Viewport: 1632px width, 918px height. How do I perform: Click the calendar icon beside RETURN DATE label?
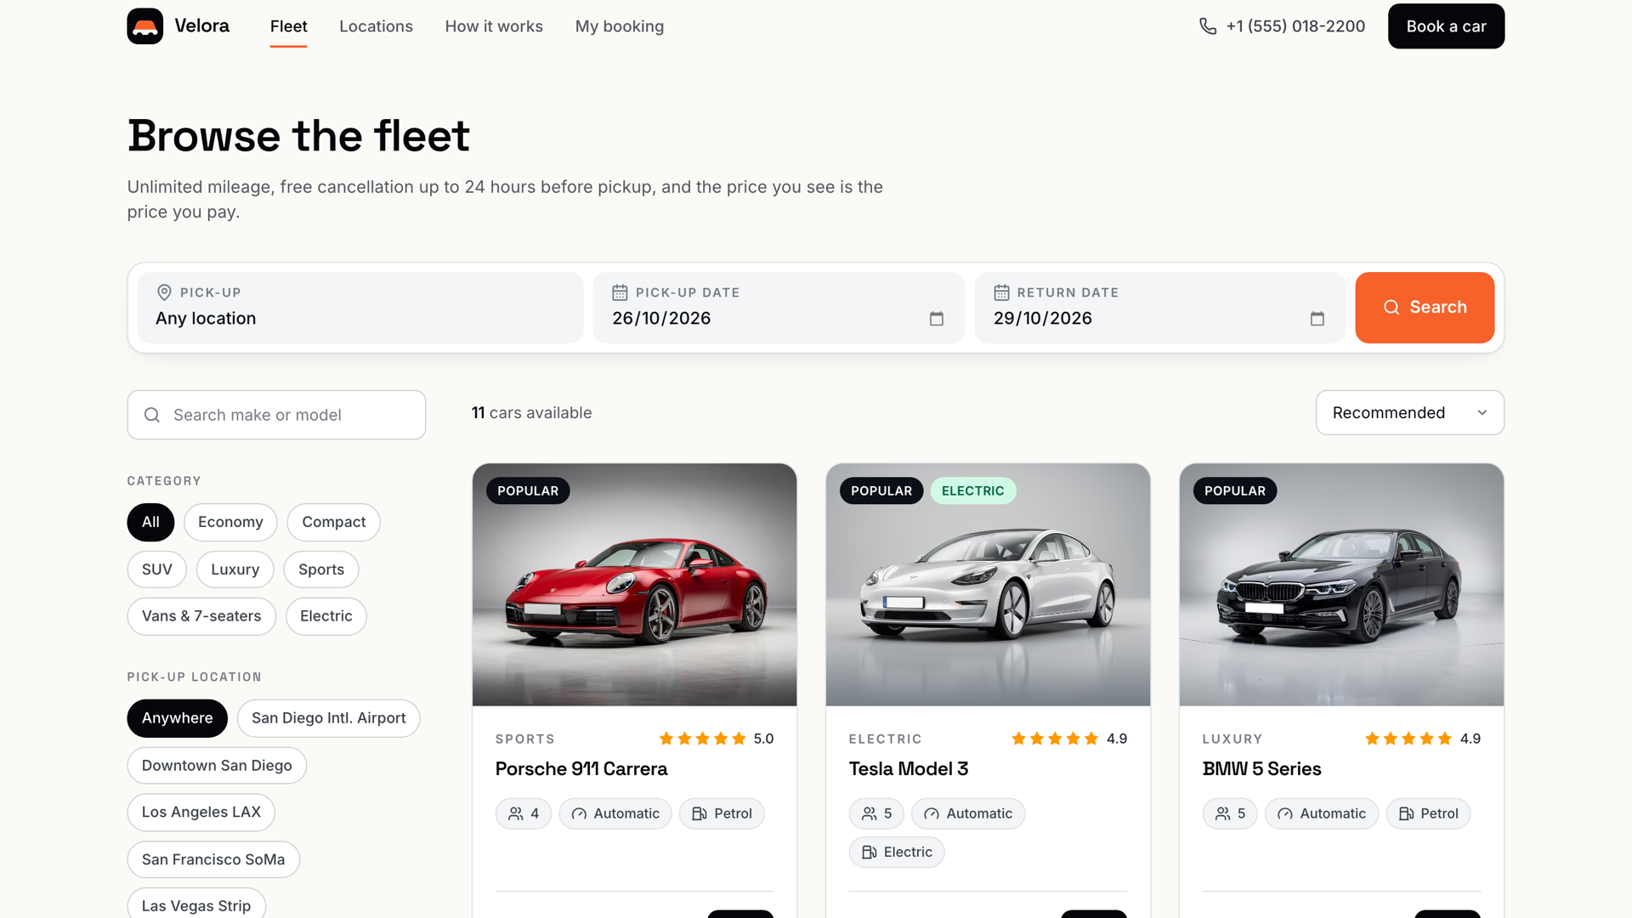[1001, 292]
